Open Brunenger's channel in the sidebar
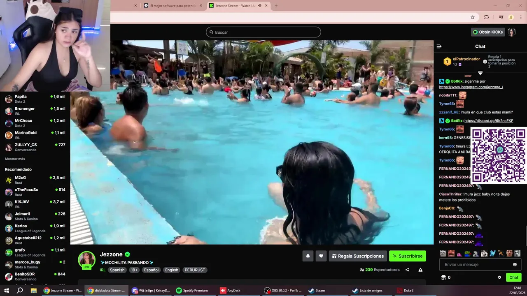527x296 pixels. tap(35, 111)
